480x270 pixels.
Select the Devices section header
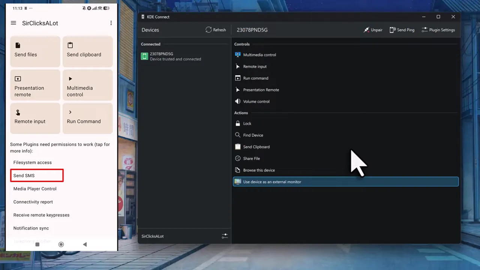pos(150,30)
